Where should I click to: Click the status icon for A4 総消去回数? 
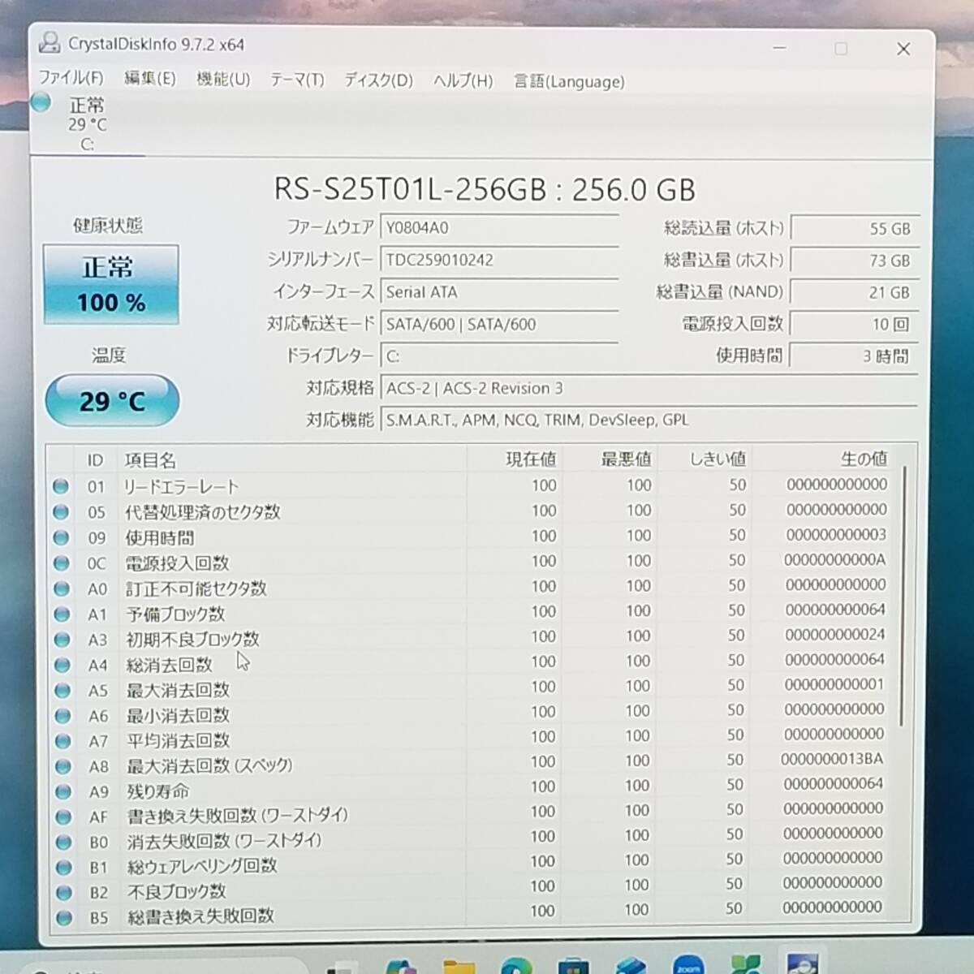(x=61, y=665)
